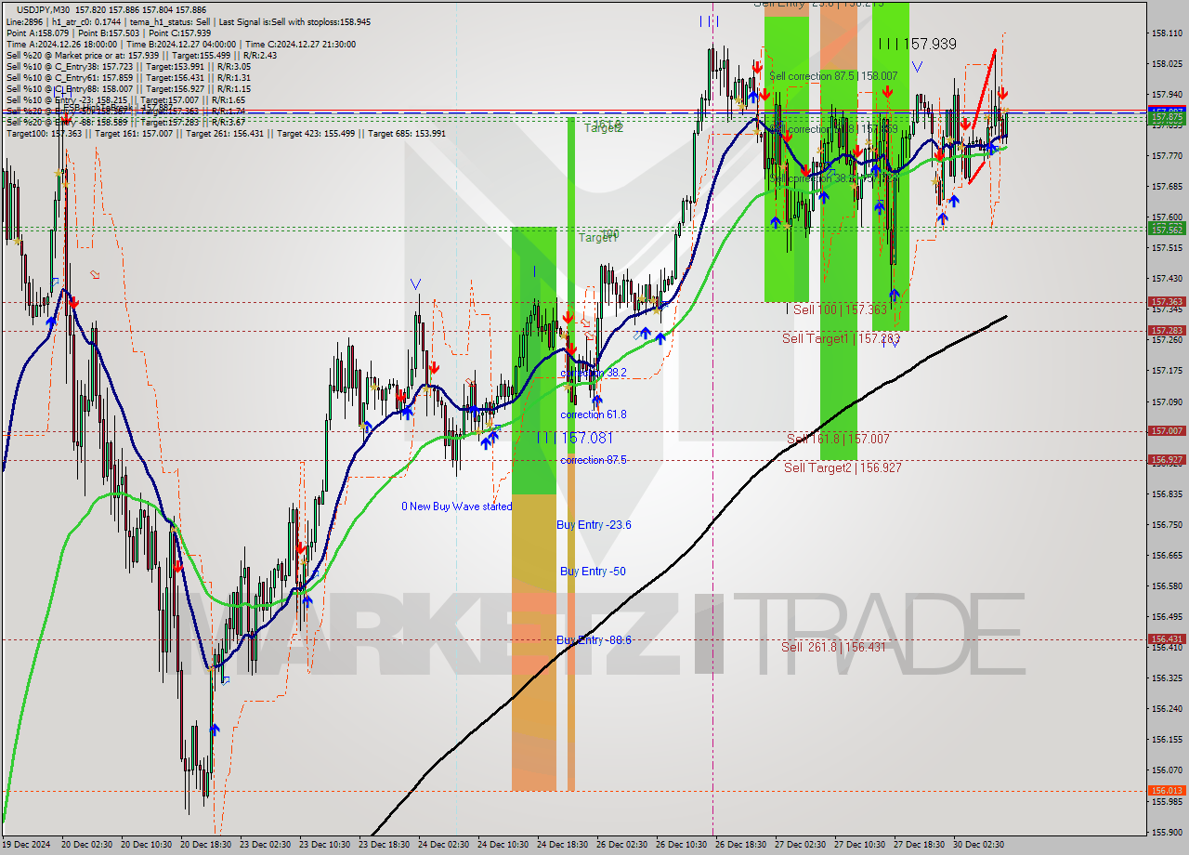Select the 'Buy Entry -50' label
Screen dimensions: 1189x855
[592, 572]
